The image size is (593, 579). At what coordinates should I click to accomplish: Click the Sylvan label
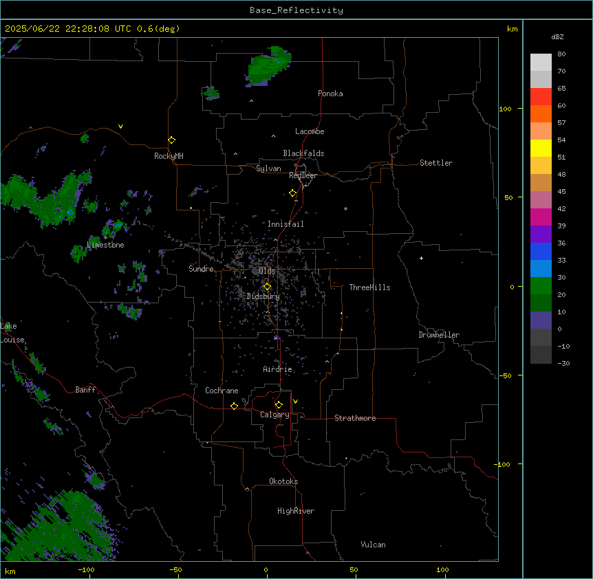[x=268, y=168]
